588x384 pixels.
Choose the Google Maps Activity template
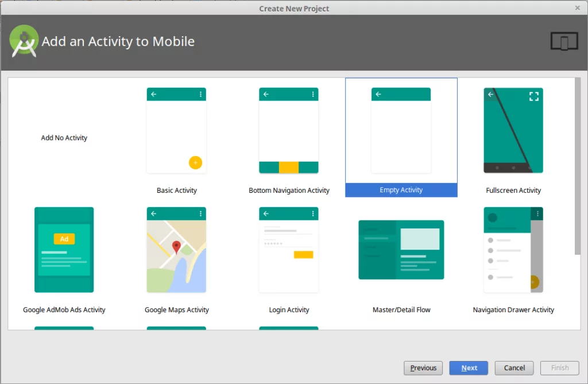(x=176, y=250)
